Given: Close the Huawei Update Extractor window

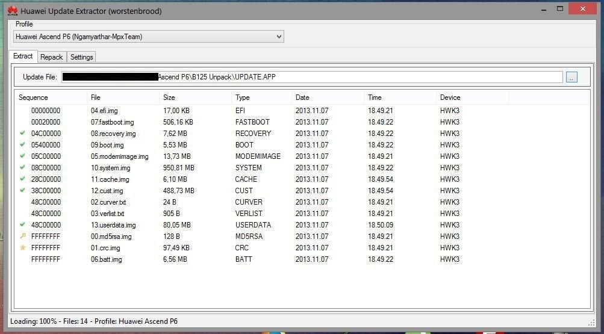Looking at the screenshot, I should tap(582, 9).
